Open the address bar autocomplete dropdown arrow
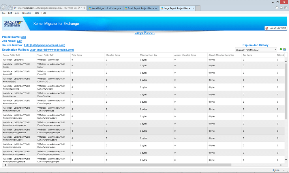Screen dimensions: 289x173 (x=81, y=8)
